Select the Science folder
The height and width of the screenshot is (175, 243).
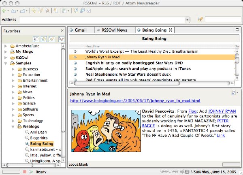point(29,103)
